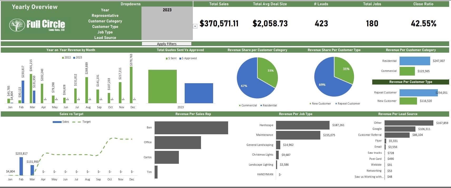Click the Close Ratio header
451x188 pixels.
(423, 4)
